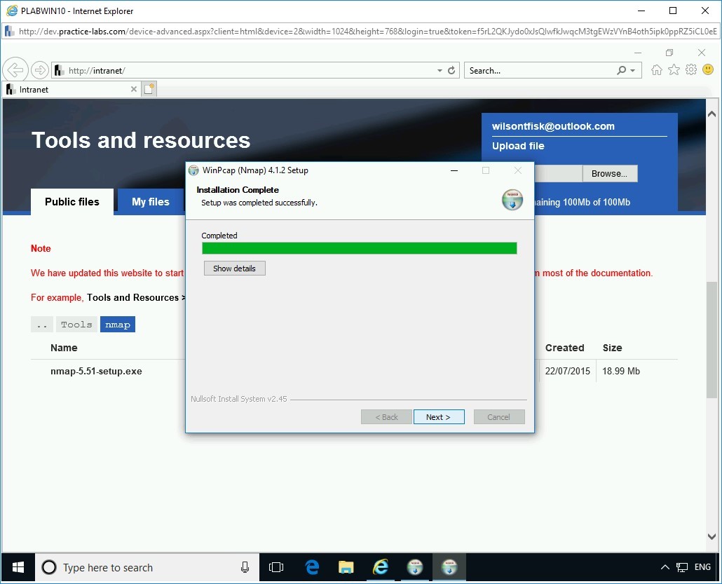Screen dimensions: 722x584
Task: Show hidden system tray icons
Action: (x=665, y=567)
